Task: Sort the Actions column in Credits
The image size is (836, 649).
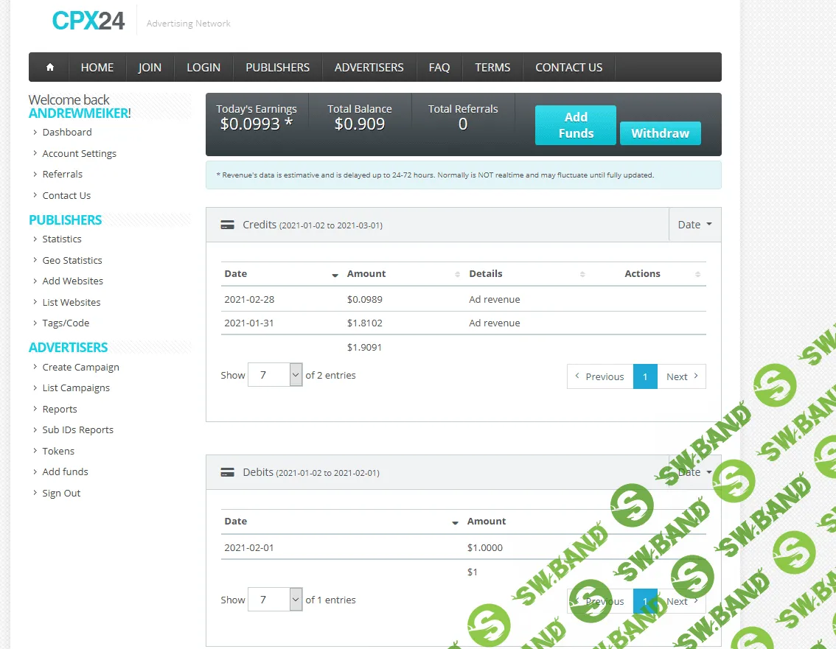Action: coord(697,274)
